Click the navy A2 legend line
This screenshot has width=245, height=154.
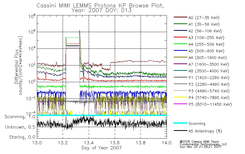coord(180,31)
